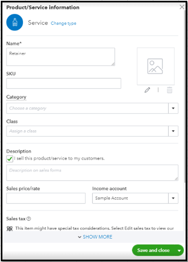Click the special tax considerations atom icon
This screenshot has width=188, height=262.
10,228
